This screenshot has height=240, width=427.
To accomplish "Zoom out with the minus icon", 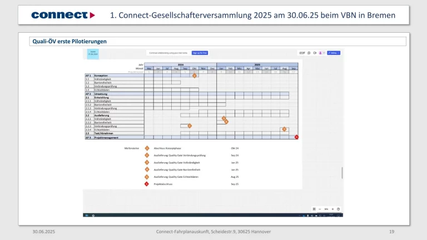I will pos(320,209).
